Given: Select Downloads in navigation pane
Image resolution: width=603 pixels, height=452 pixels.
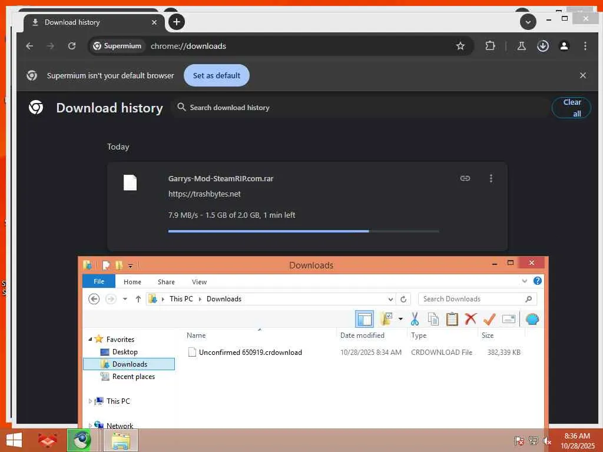Looking at the screenshot, I should [x=129, y=364].
